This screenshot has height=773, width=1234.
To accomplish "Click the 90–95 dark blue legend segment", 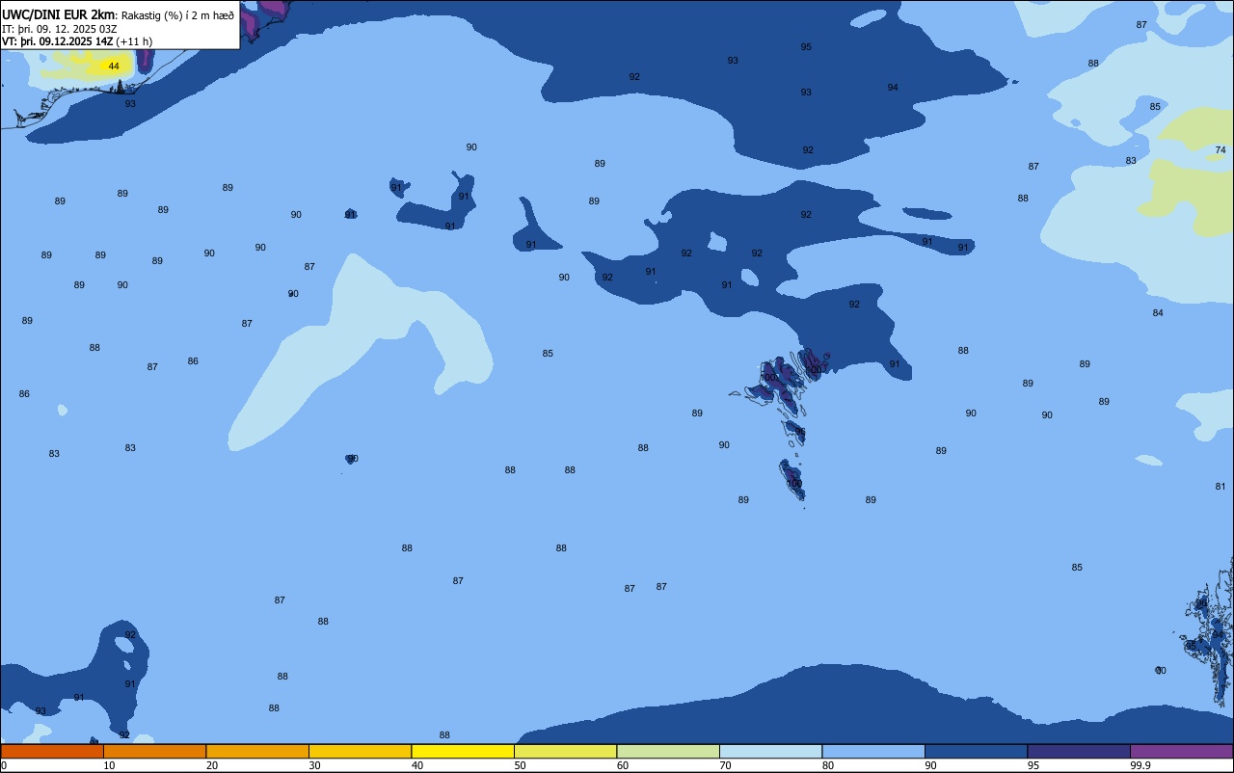I will click(976, 751).
